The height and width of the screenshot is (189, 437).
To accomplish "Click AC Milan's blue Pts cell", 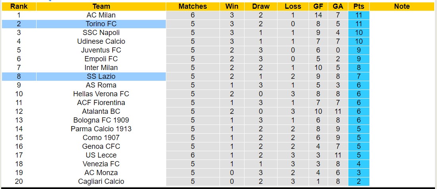I will [x=358, y=15].
